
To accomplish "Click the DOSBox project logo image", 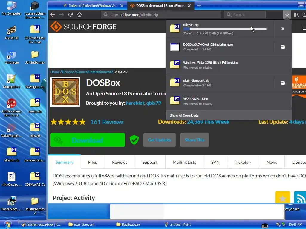I will tap(65, 92).
